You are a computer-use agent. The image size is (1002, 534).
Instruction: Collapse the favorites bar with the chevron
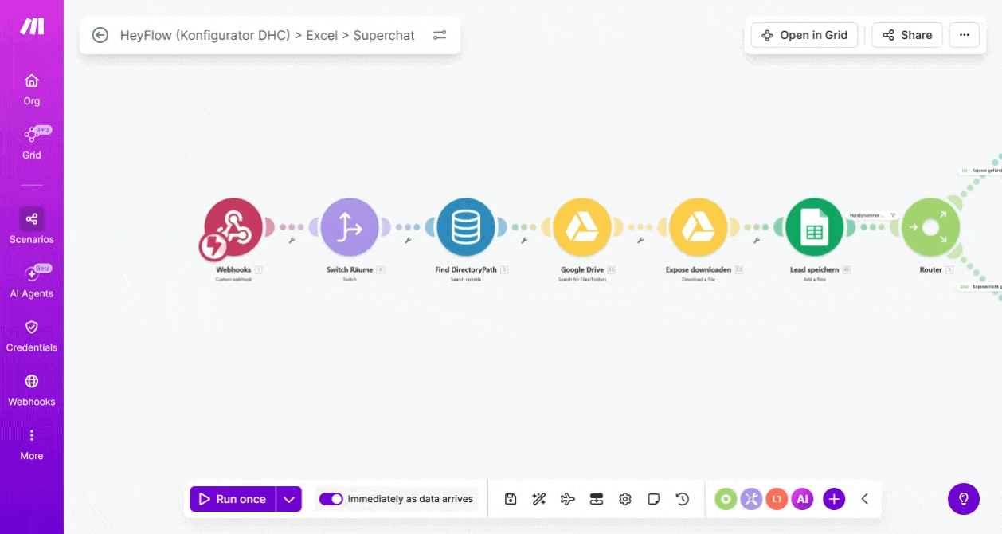865,499
